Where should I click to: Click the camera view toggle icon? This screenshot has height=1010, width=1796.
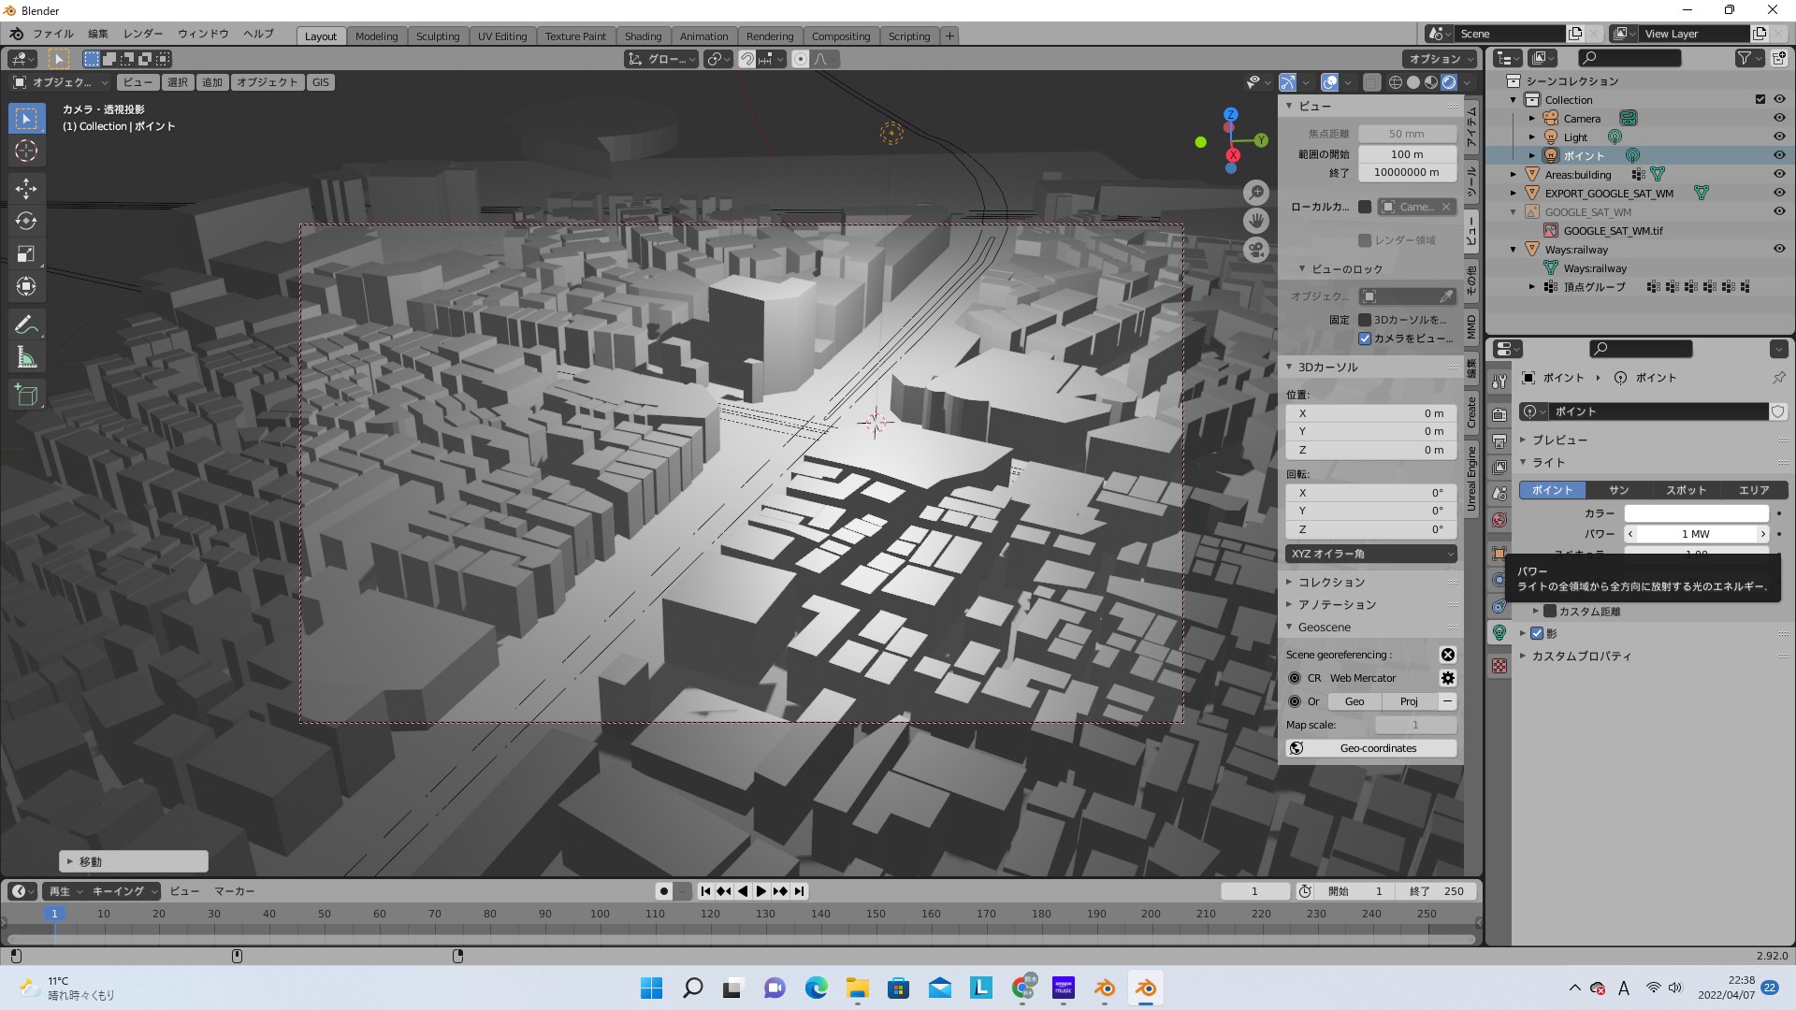[1256, 251]
